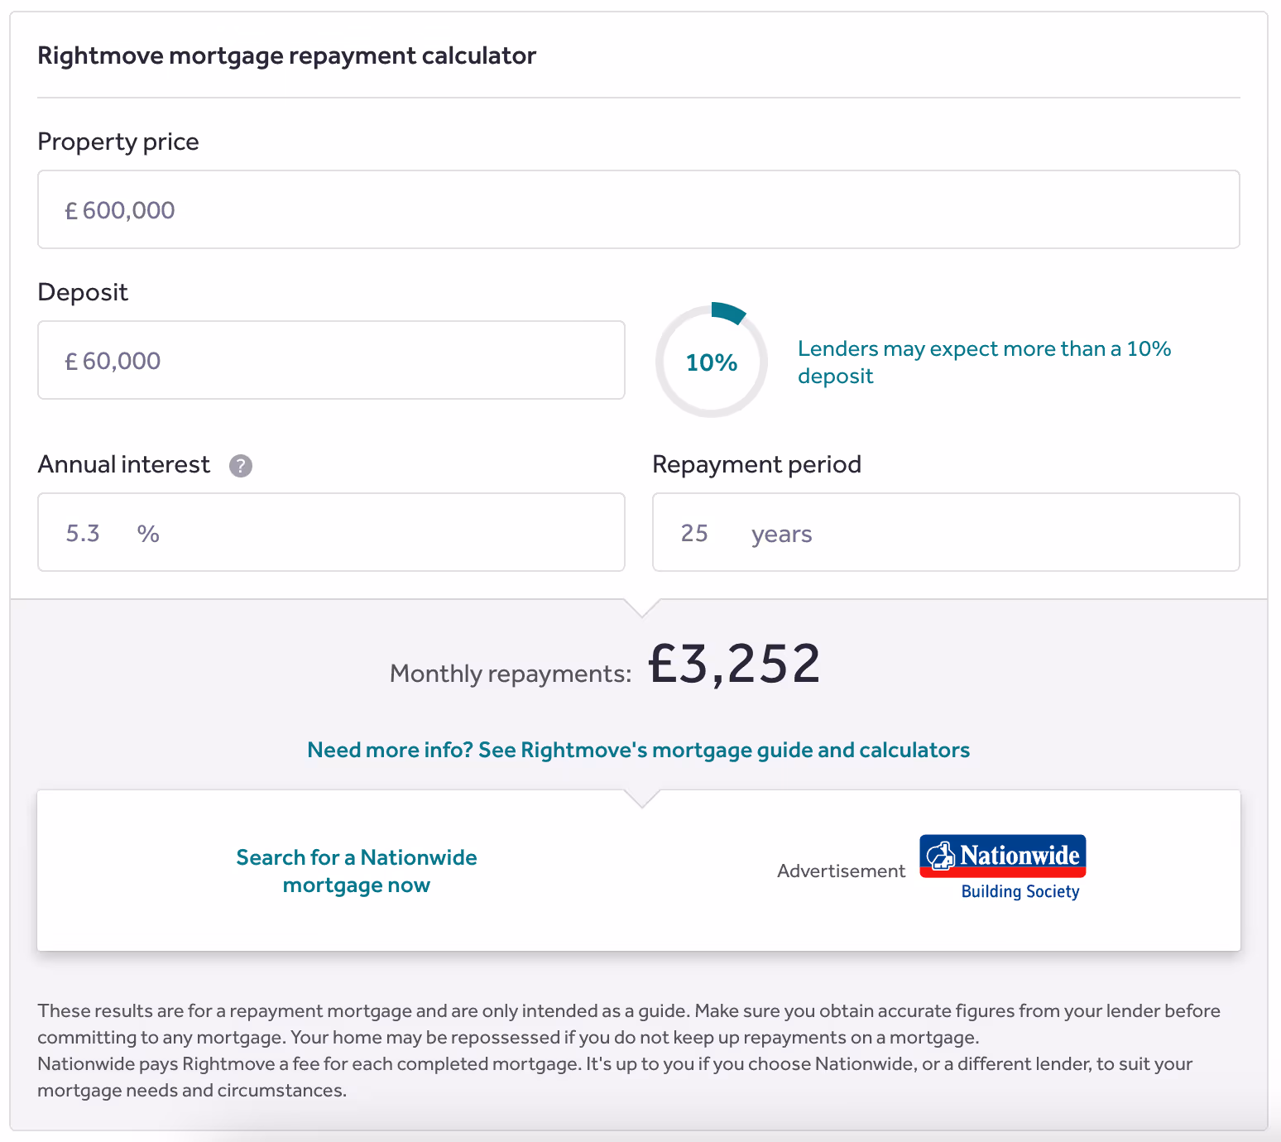Click the percent symbol in interest field
Screen dimensions: 1281x1142
coord(148,534)
